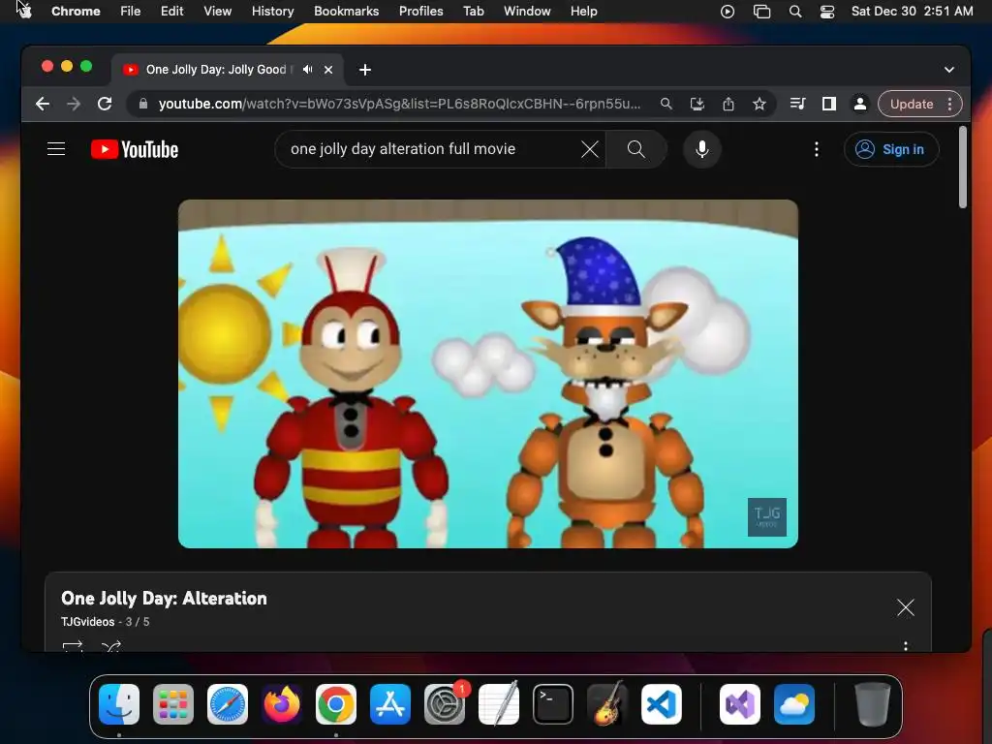
Task: Open the Apple menu
Action: 24,11
